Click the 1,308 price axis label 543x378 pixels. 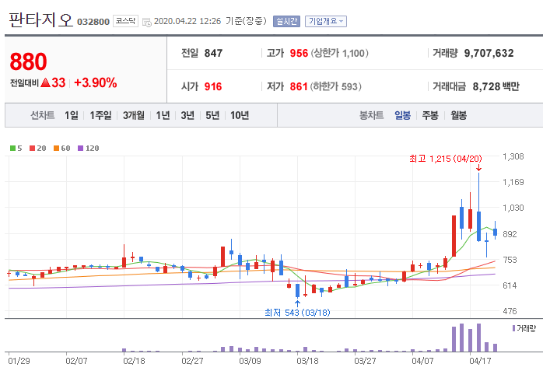[x=513, y=156]
